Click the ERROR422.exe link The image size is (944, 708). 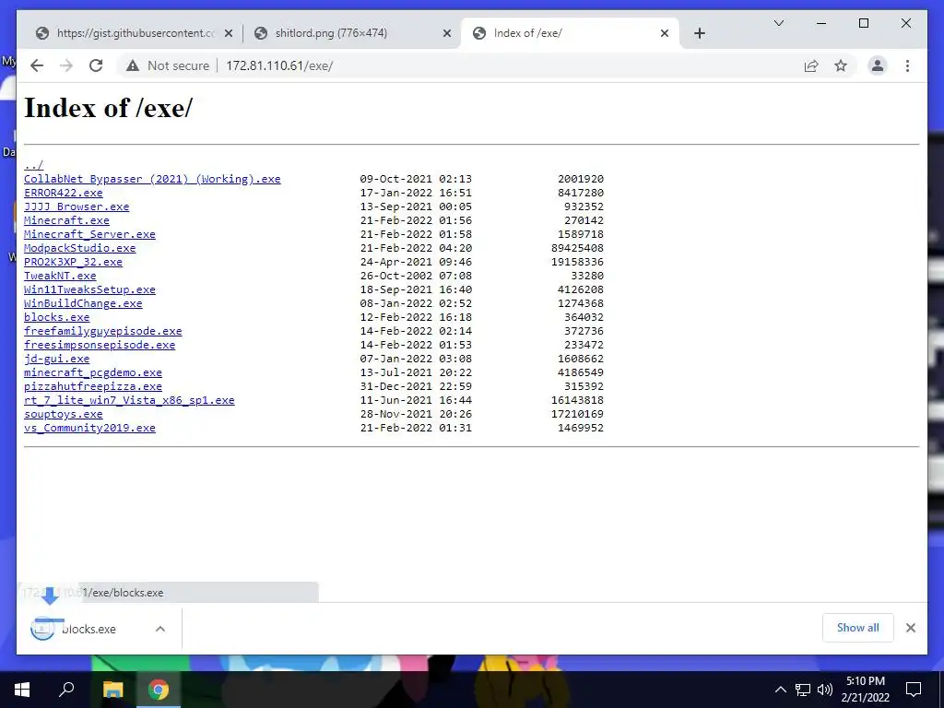pyautogui.click(x=64, y=193)
